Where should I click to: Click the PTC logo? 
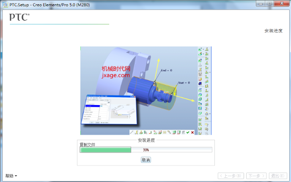19,17
